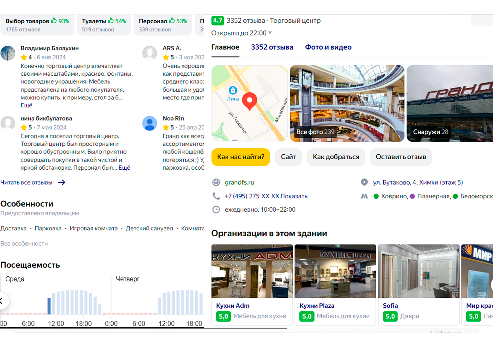Filter reviews by Выбор товаров
The height and width of the screenshot is (342, 493).
37,25
